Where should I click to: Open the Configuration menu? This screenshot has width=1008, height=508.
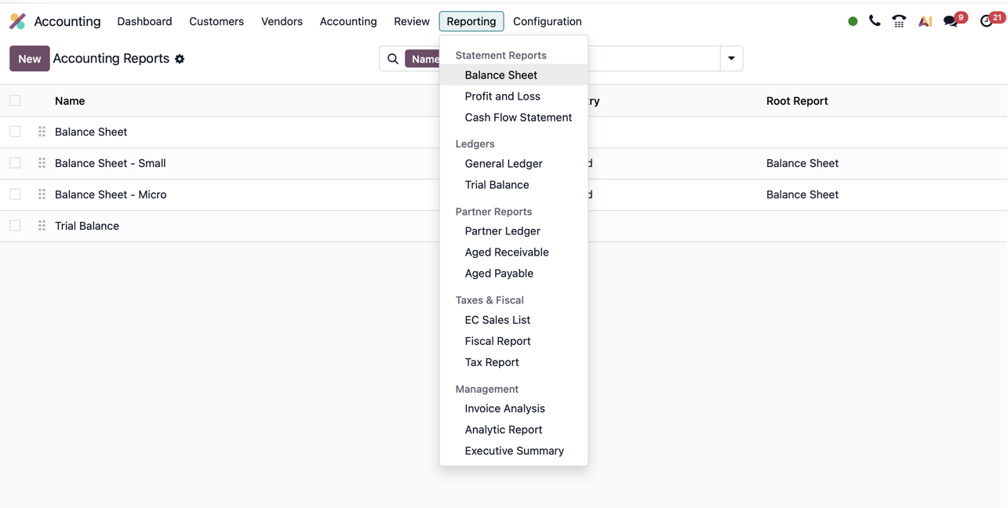click(548, 21)
